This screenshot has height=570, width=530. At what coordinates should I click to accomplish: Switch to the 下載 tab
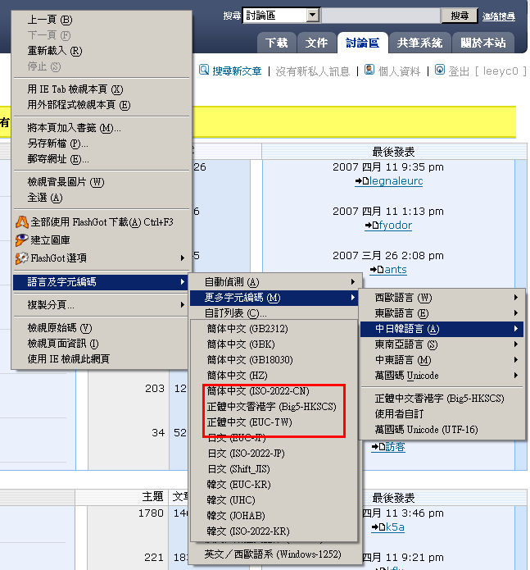277,43
